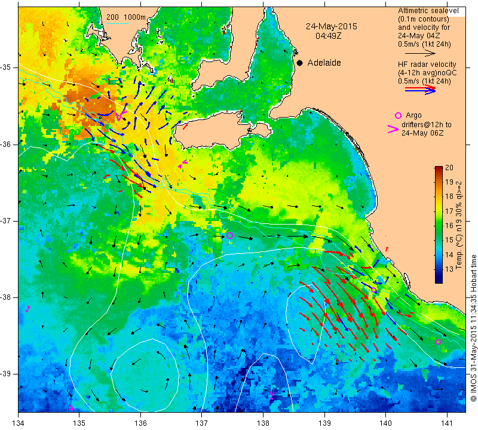Screen dimensions: 478x430
Task: Click the 13 tick on temperature scale
Action: tap(449, 269)
